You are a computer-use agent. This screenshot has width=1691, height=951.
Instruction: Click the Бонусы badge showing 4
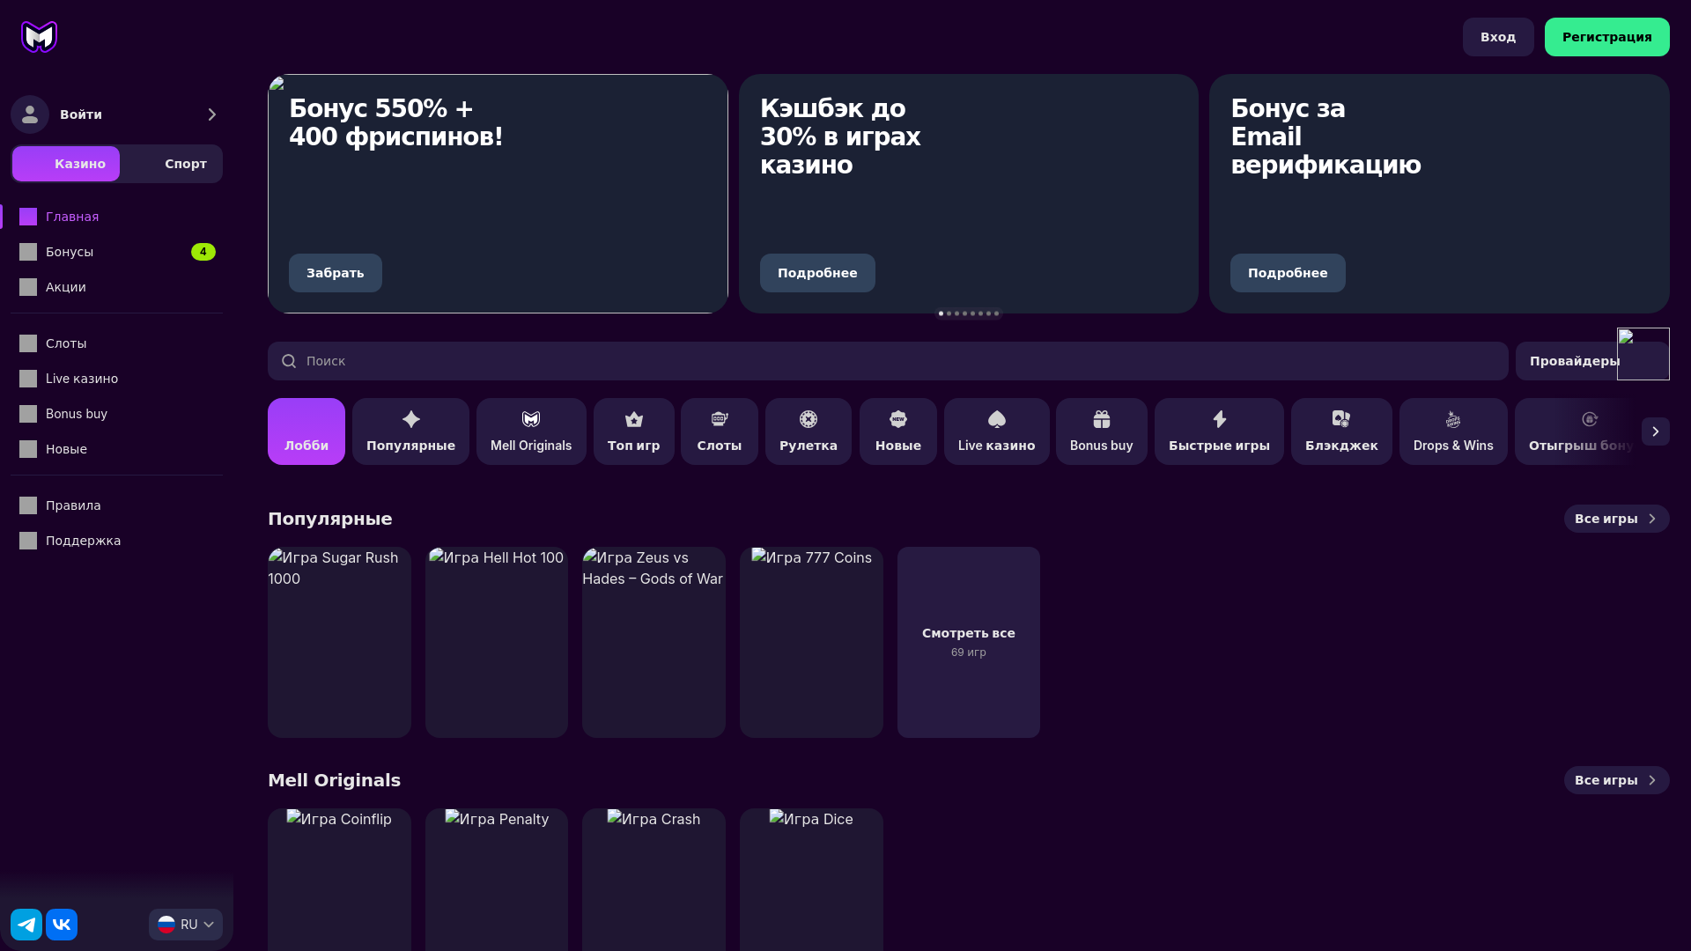click(203, 252)
